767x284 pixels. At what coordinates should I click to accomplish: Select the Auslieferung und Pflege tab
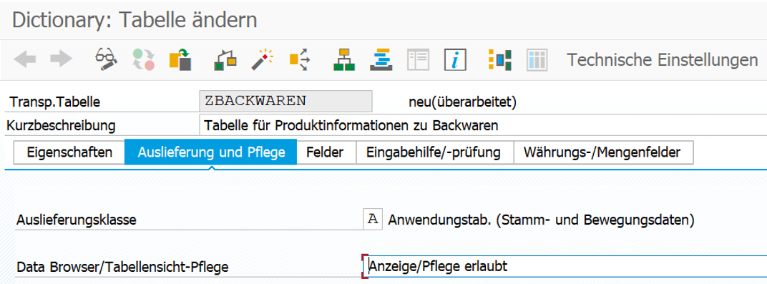pyautogui.click(x=211, y=152)
